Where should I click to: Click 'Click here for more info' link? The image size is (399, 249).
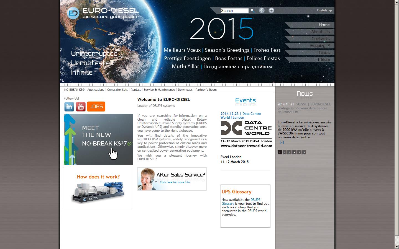(x=175, y=182)
